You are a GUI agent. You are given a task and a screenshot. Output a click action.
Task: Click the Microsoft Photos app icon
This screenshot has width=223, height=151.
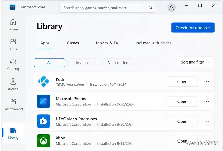pyautogui.click(x=43, y=101)
